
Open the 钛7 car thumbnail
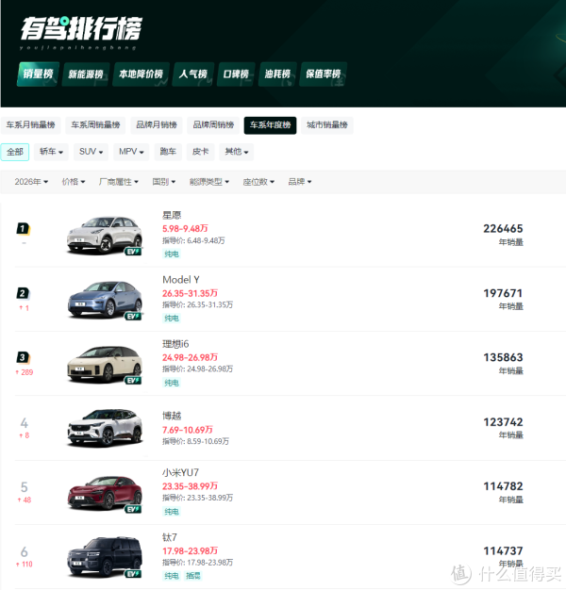point(105,558)
